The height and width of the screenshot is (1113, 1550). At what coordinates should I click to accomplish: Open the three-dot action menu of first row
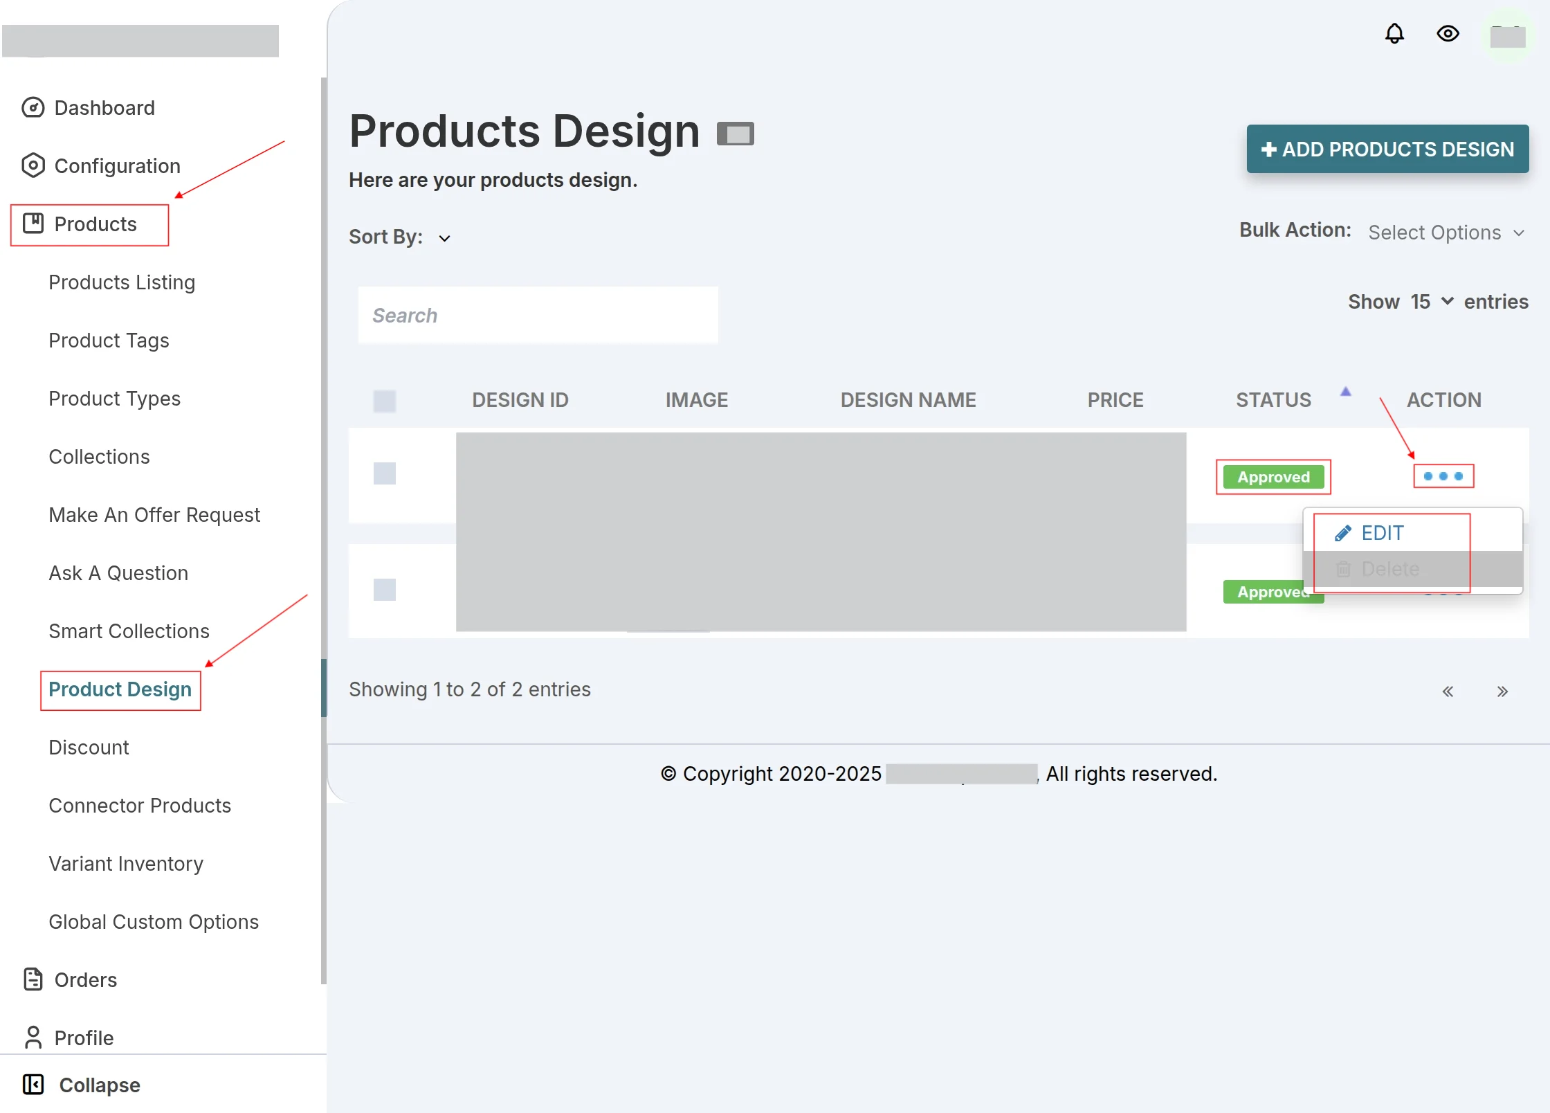[1443, 476]
